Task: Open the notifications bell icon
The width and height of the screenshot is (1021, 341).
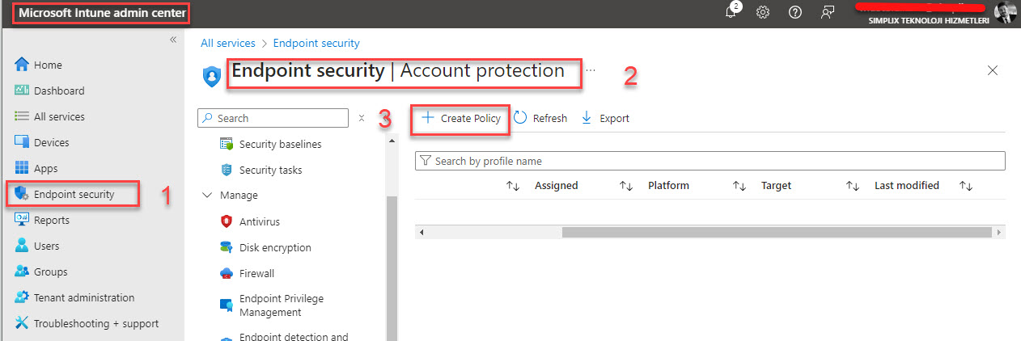Action: pos(731,13)
